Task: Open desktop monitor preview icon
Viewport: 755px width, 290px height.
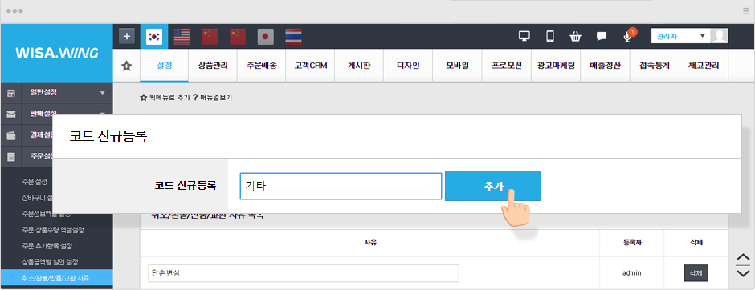Action: [x=524, y=36]
